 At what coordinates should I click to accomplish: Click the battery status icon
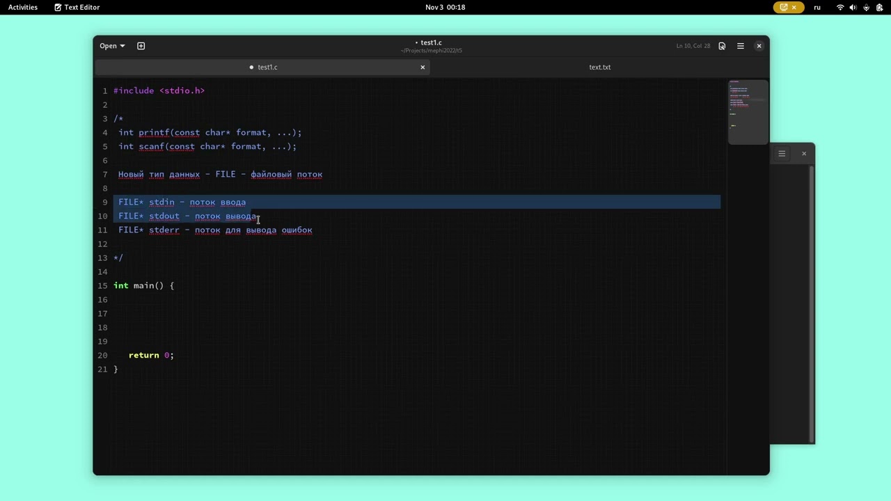click(878, 7)
